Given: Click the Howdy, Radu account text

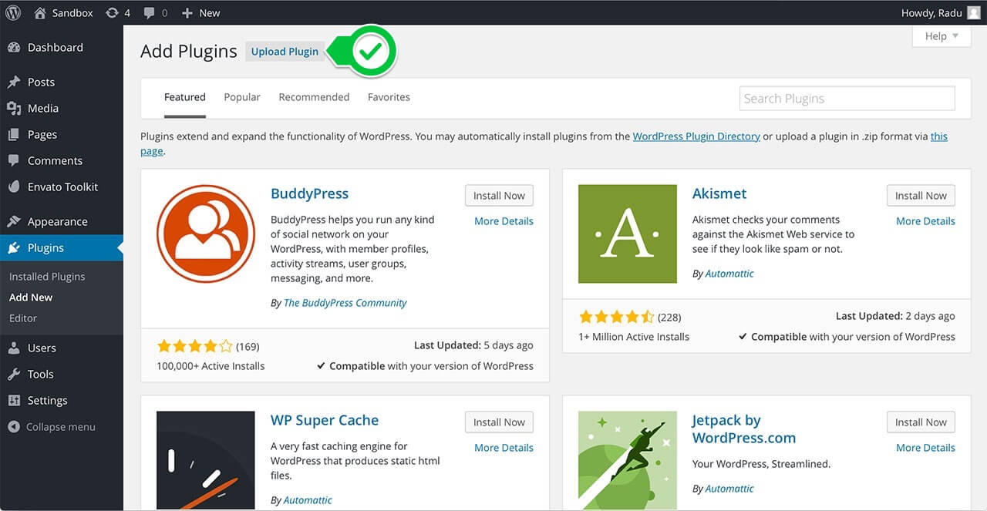Looking at the screenshot, I should 931,12.
